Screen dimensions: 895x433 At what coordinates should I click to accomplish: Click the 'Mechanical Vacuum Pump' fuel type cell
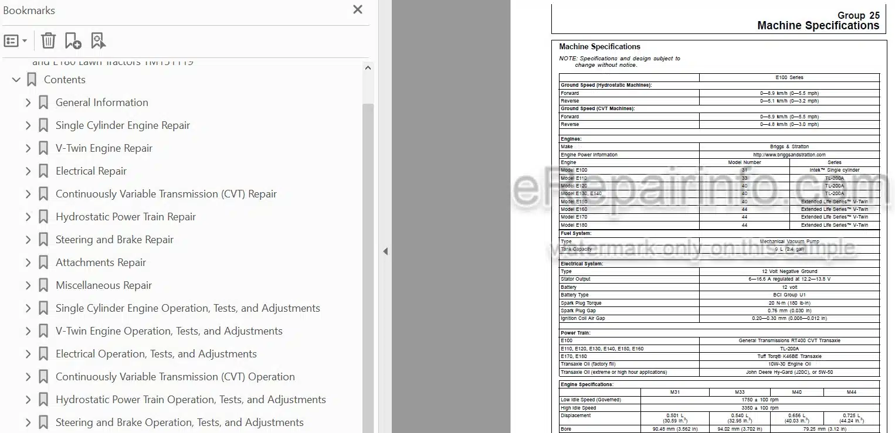(x=789, y=241)
